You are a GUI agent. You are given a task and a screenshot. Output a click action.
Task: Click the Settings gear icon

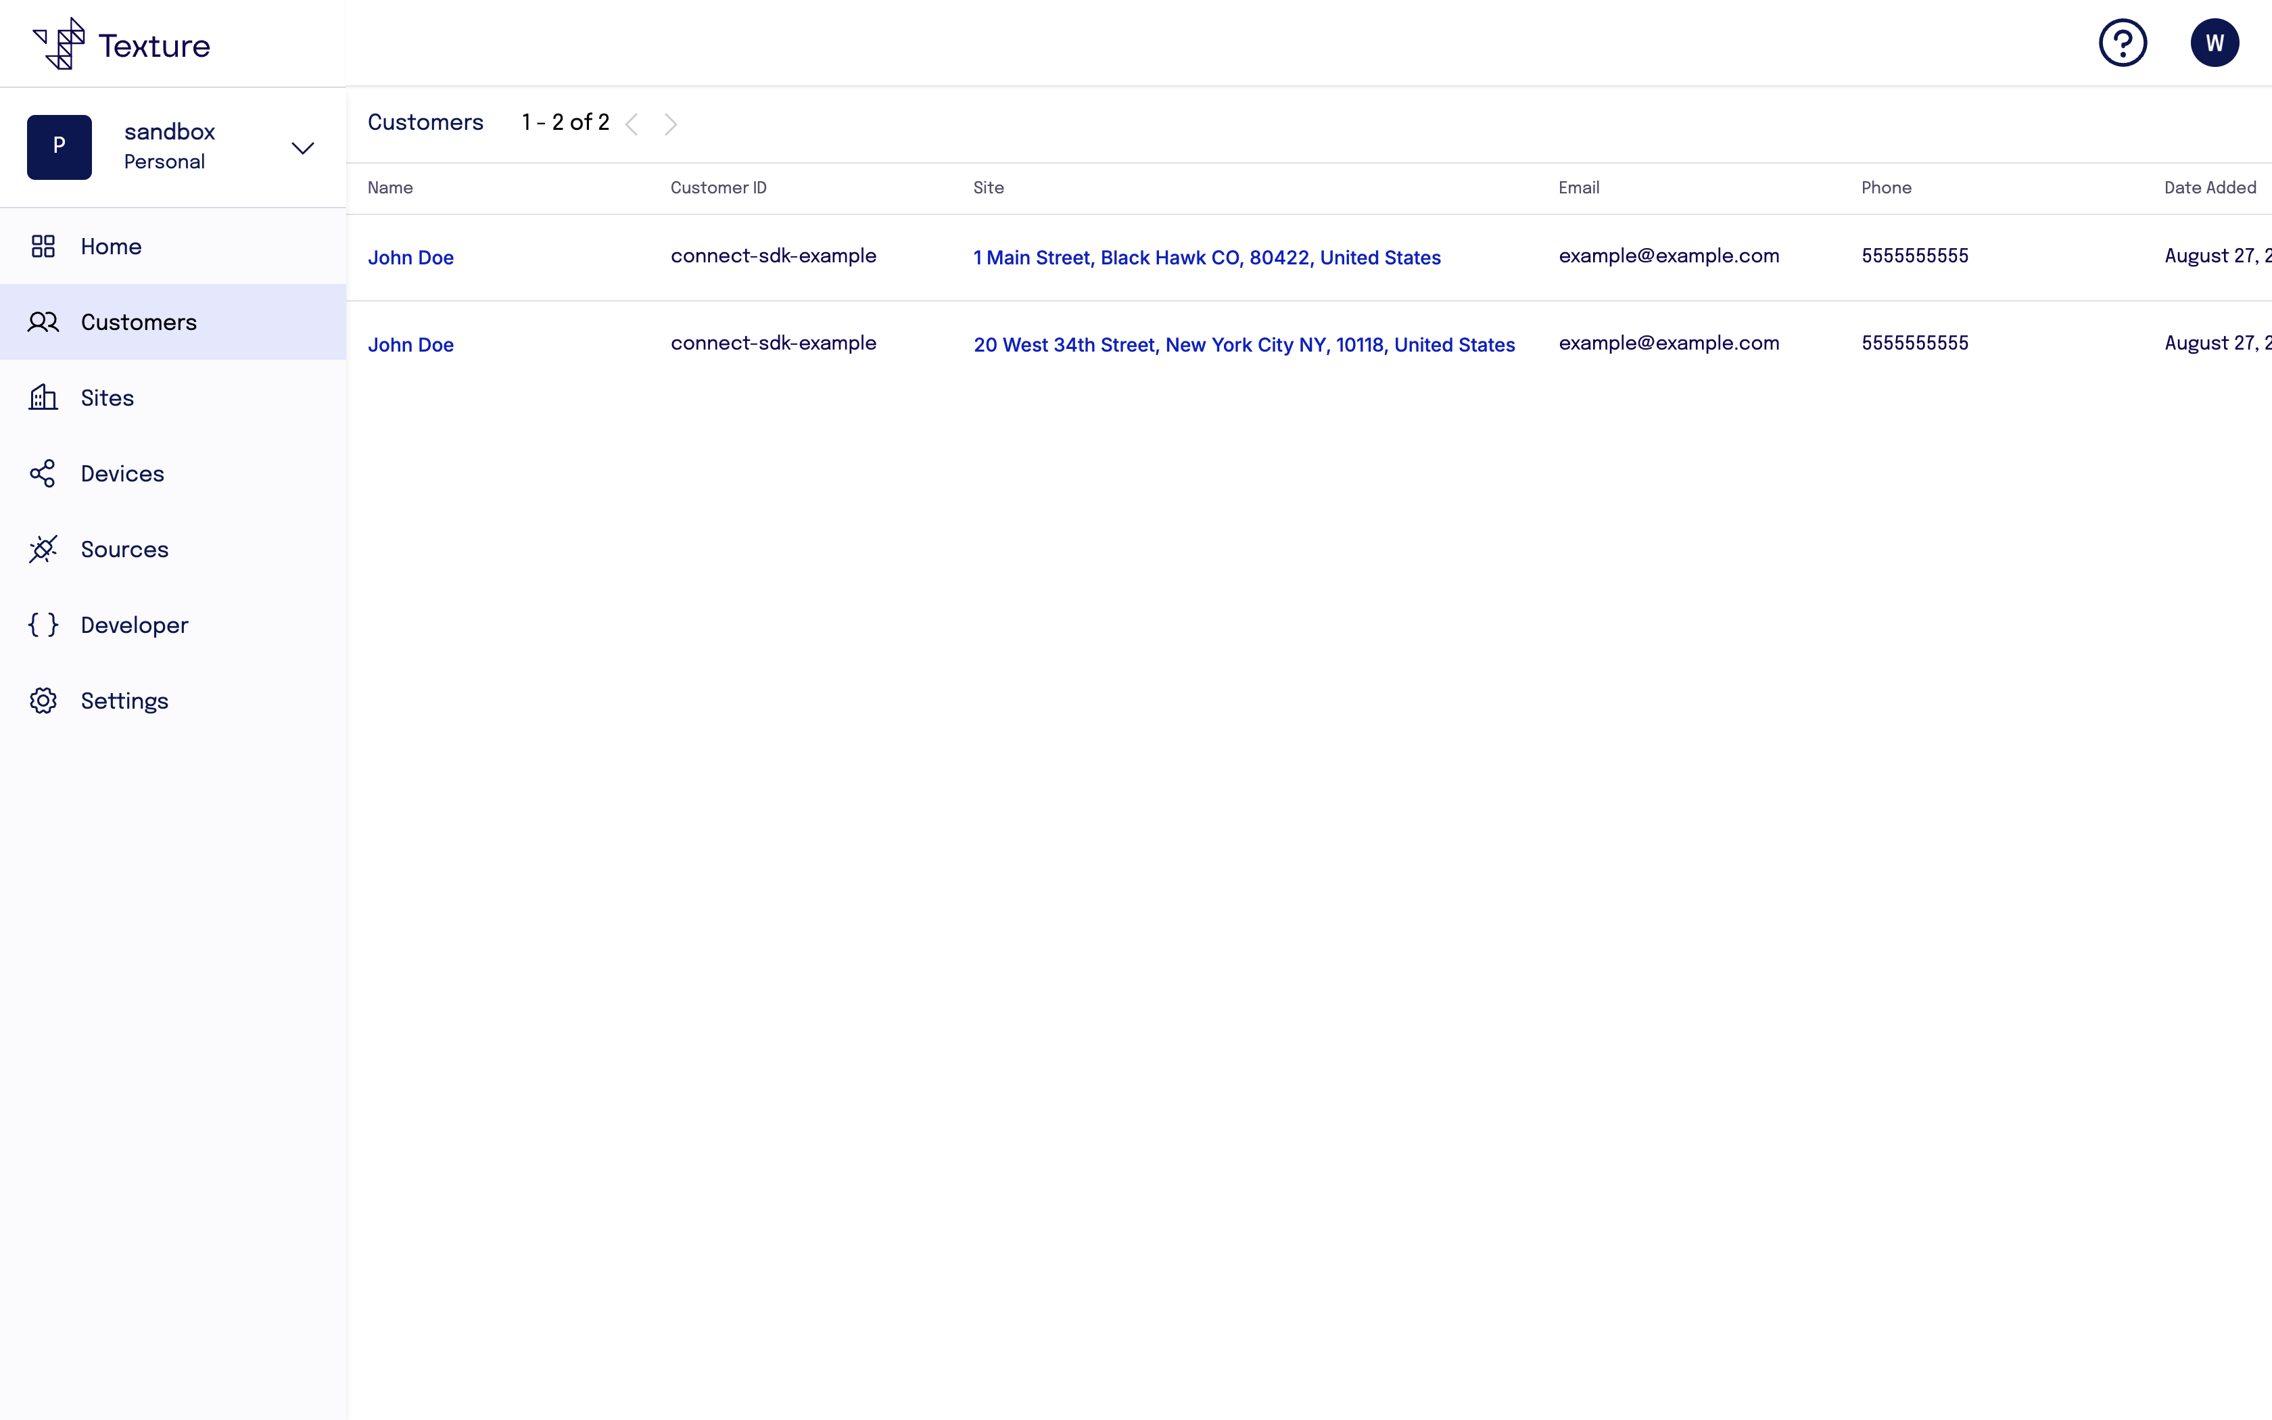[43, 701]
